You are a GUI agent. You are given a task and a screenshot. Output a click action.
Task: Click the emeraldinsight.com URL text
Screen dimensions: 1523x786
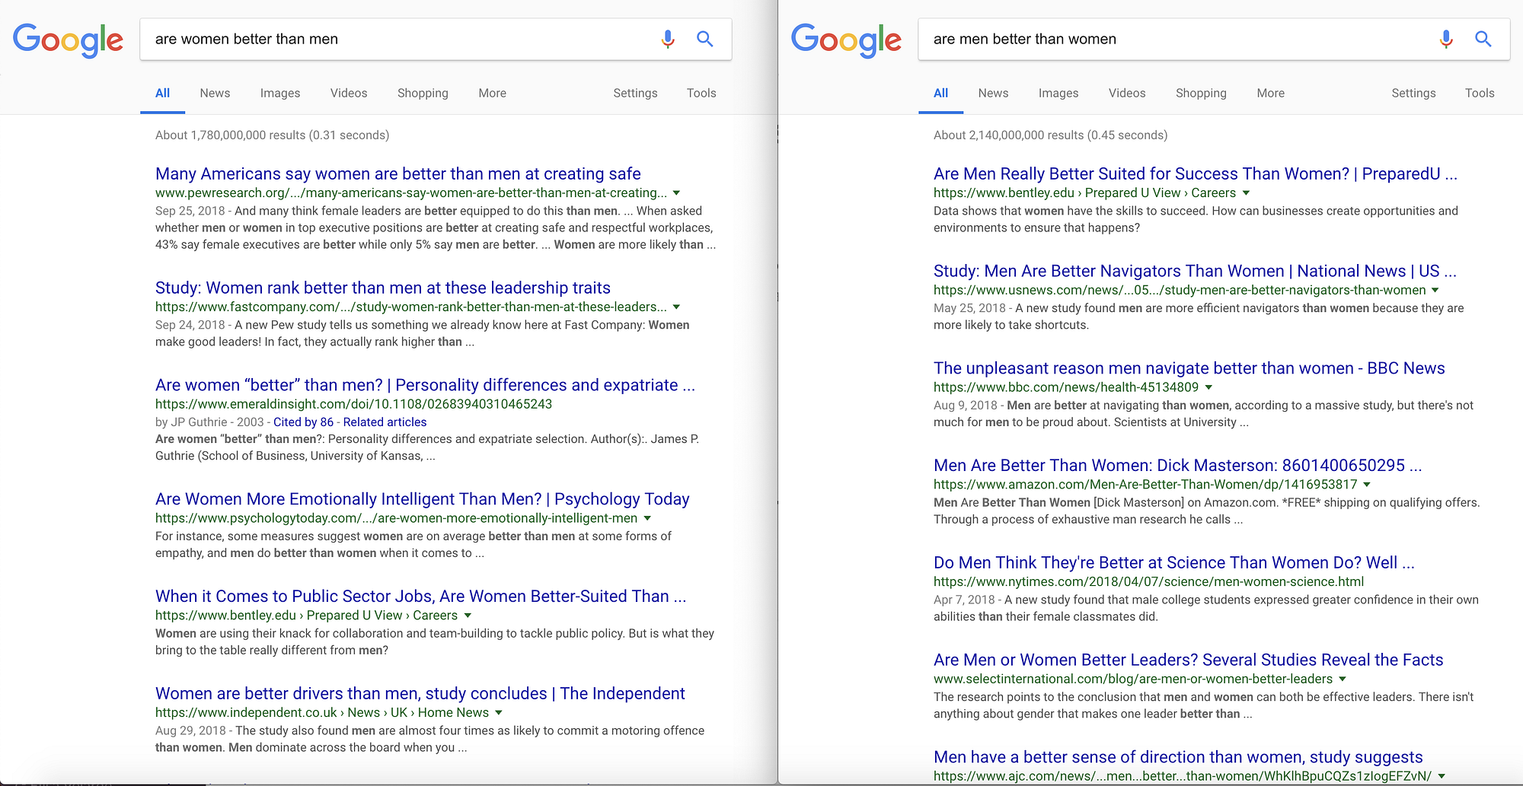pyautogui.click(x=353, y=404)
